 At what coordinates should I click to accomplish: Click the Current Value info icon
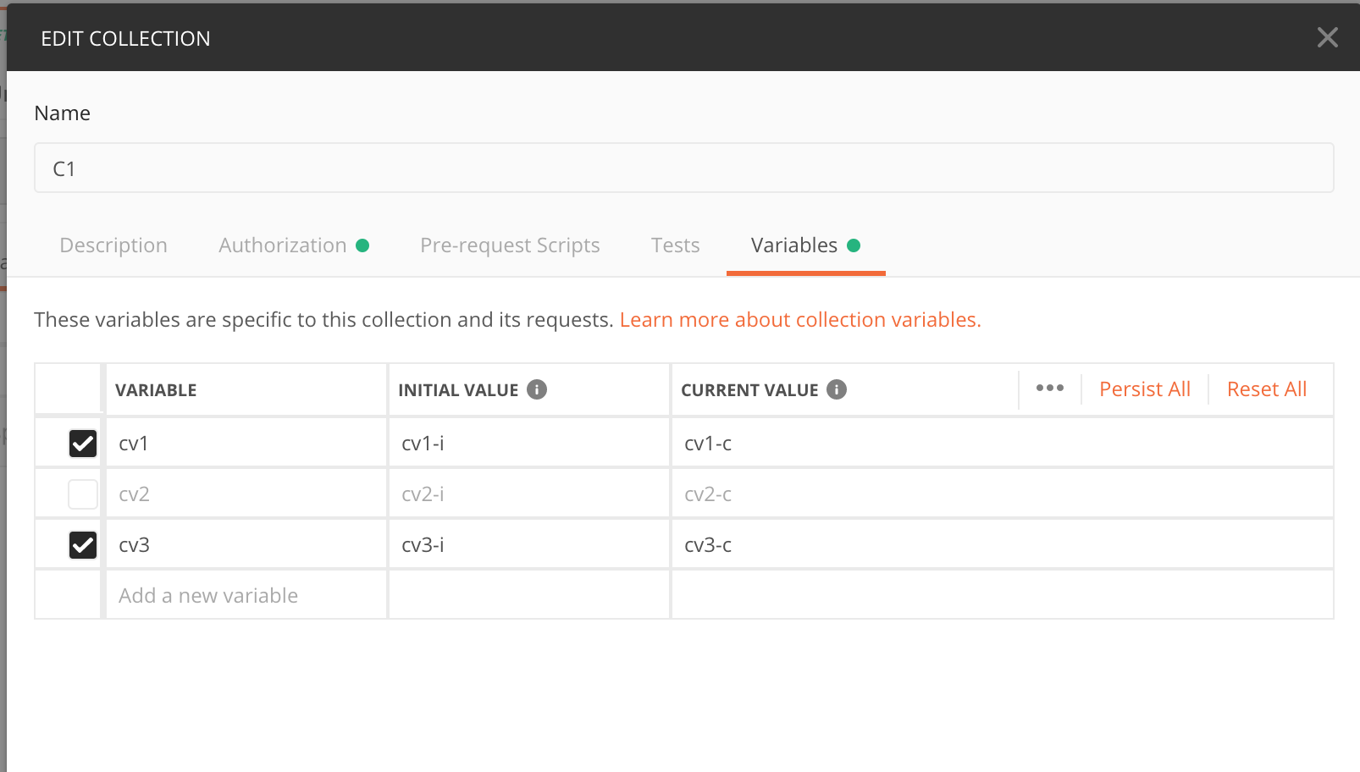coord(836,389)
